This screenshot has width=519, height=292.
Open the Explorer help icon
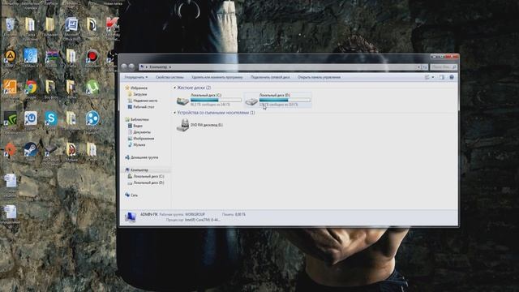[452, 77]
